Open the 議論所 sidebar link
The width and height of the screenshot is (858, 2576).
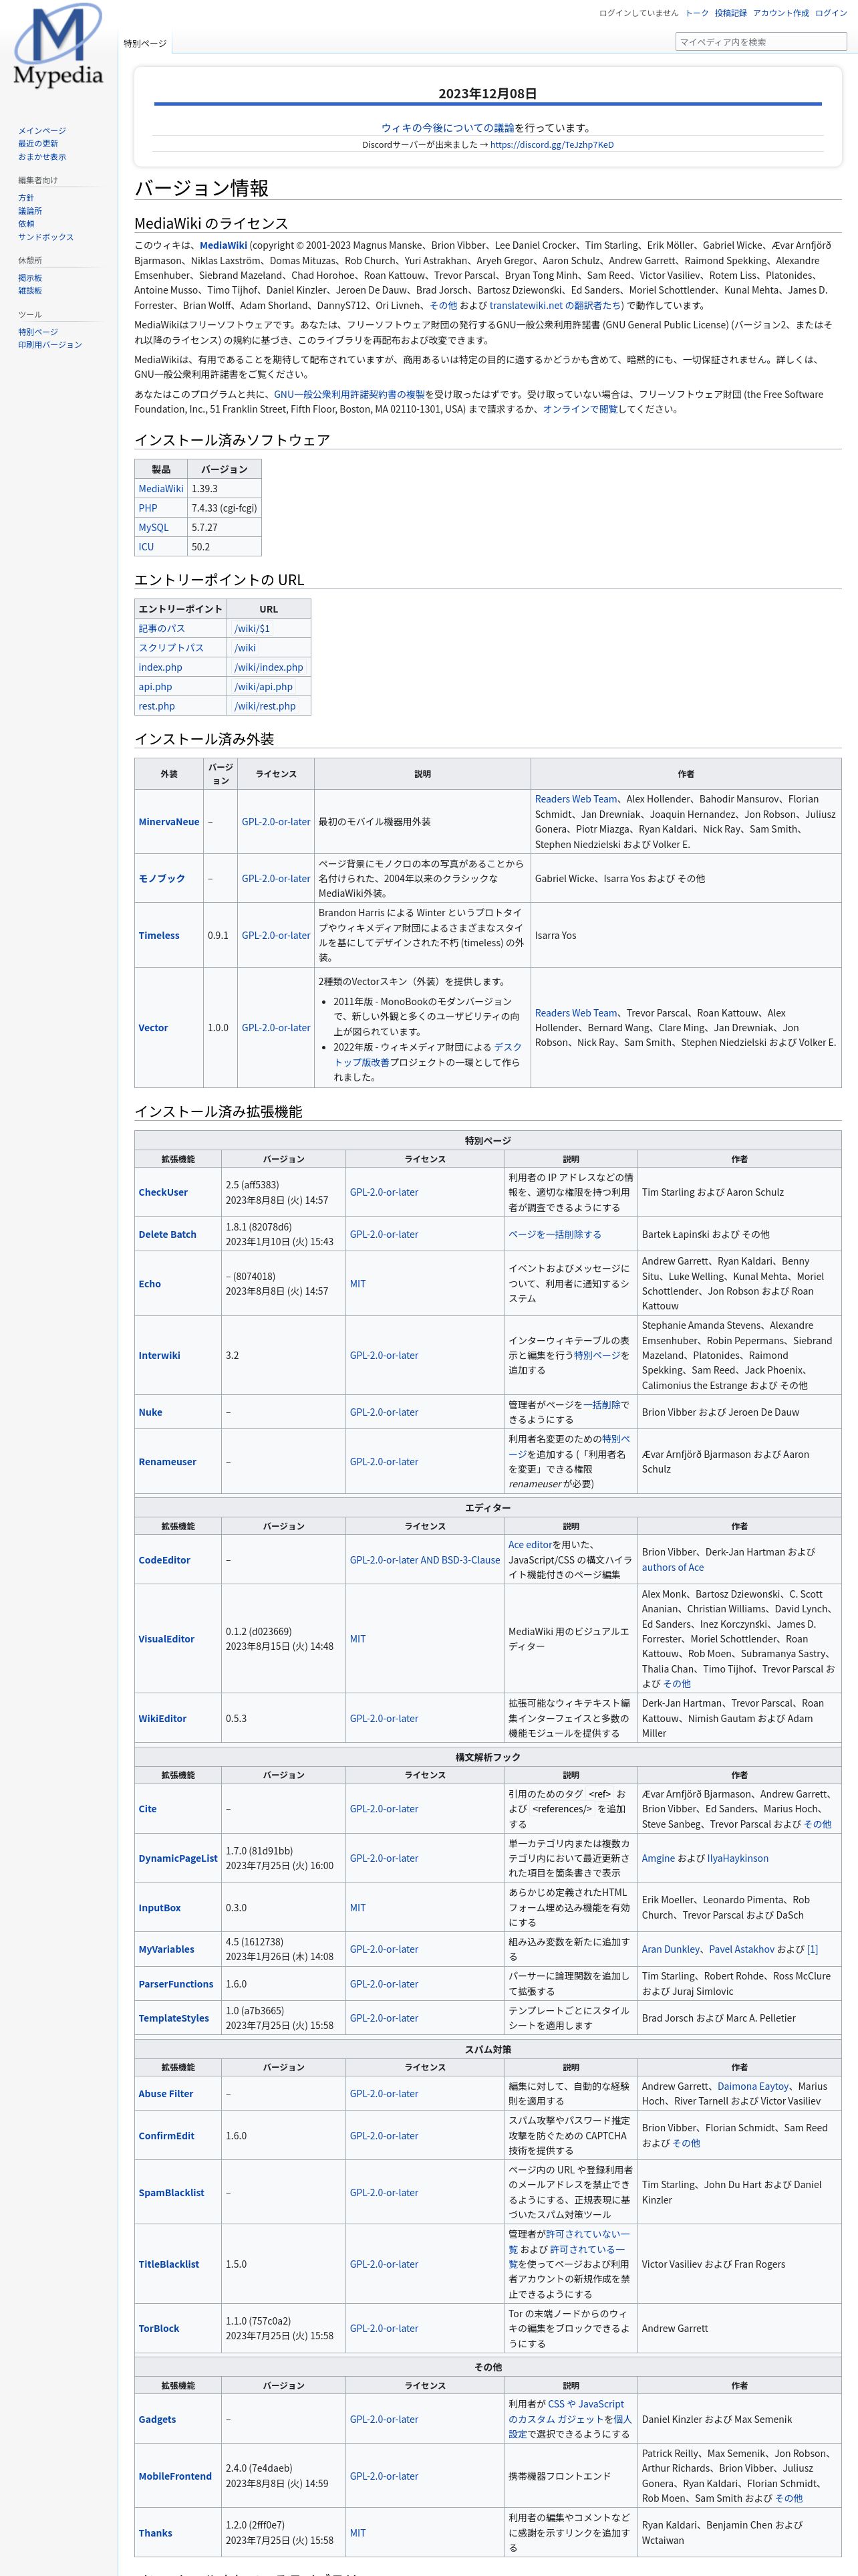tap(30, 211)
